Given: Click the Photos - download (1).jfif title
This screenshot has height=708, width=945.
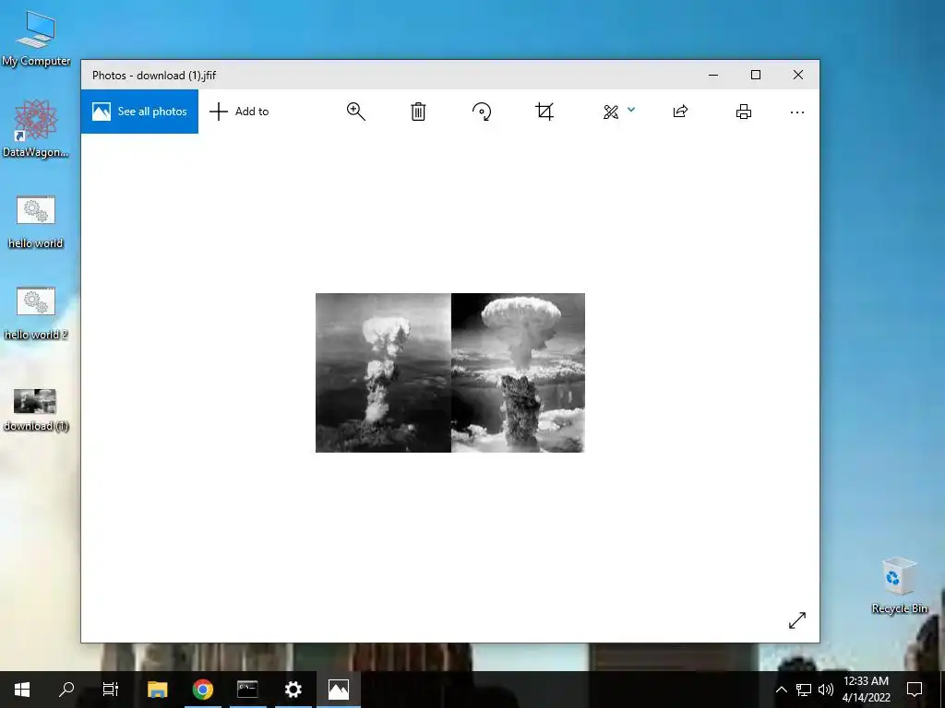Looking at the screenshot, I should pyautogui.click(x=154, y=76).
